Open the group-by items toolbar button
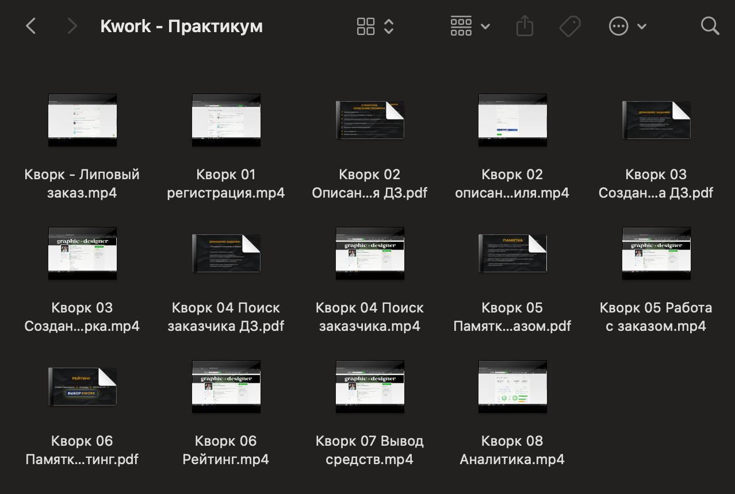 [461, 26]
